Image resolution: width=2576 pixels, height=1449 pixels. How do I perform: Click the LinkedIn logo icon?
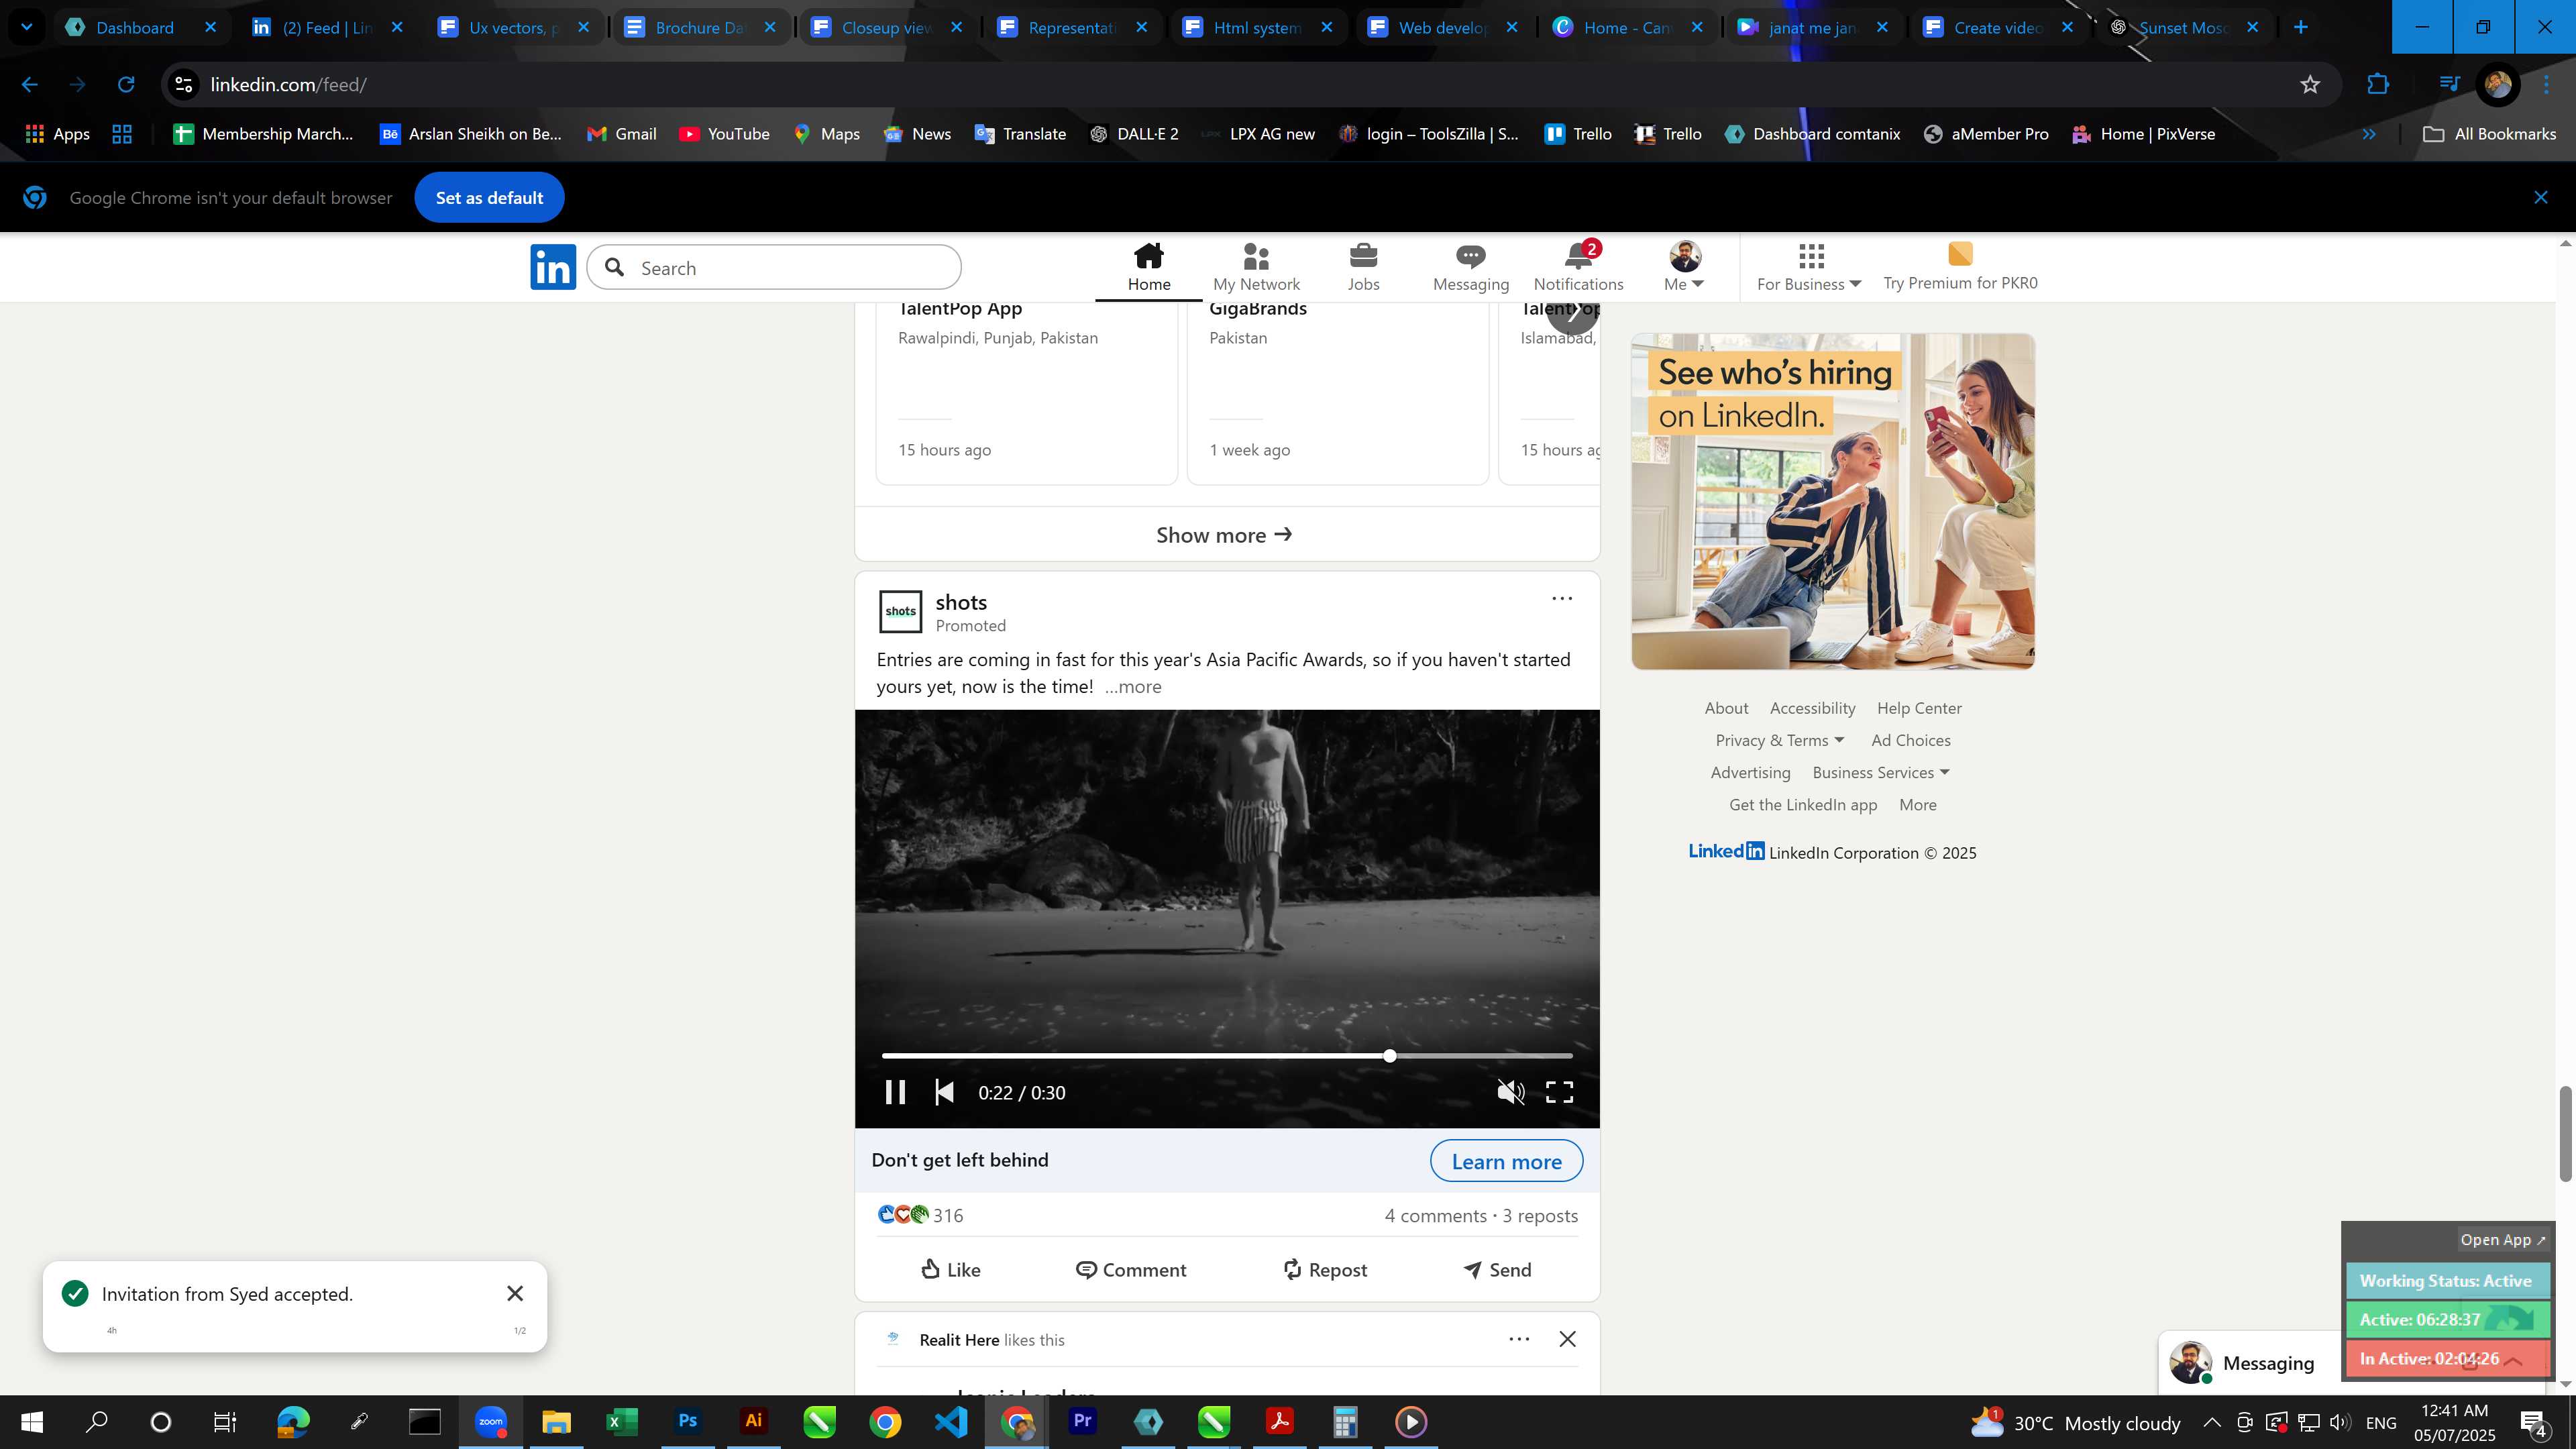(553, 267)
